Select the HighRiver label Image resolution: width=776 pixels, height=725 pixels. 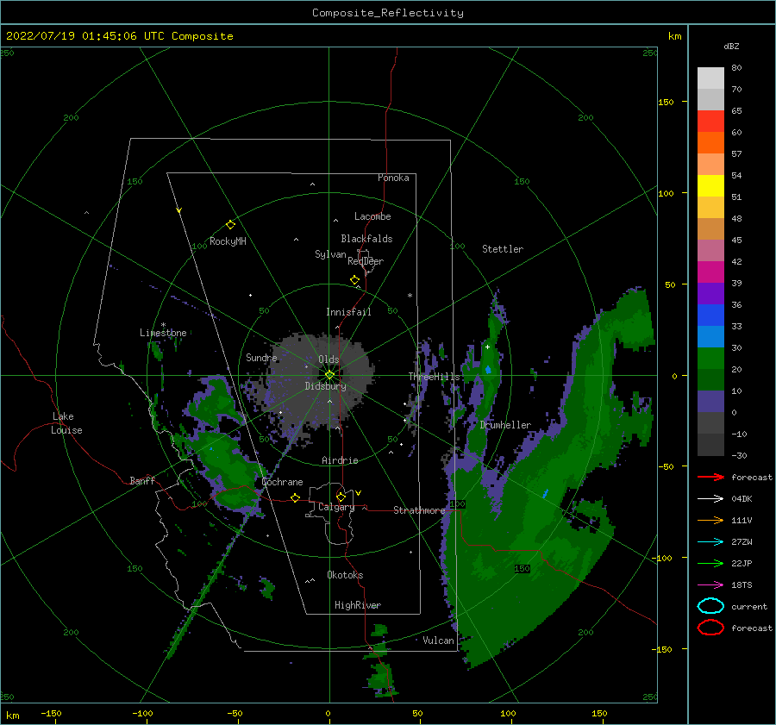click(358, 605)
